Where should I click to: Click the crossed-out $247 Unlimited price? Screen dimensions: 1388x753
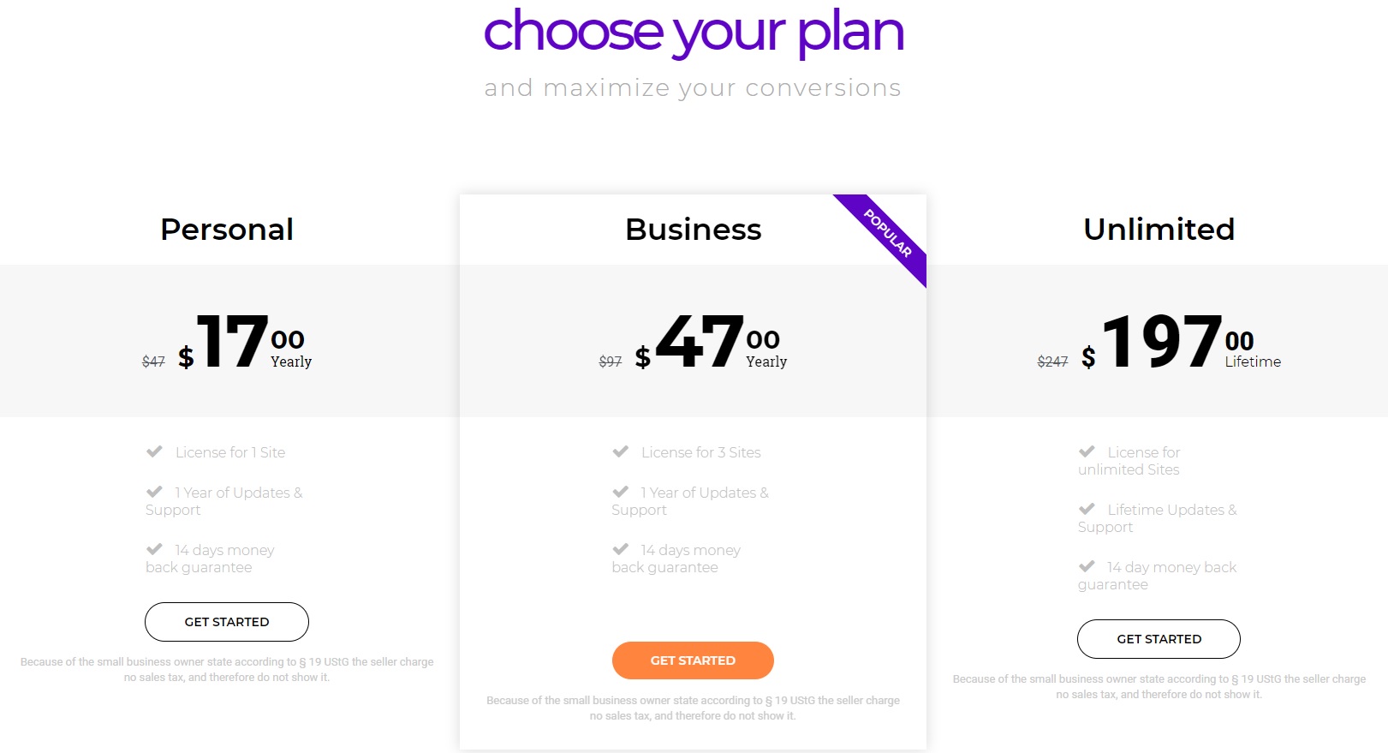[1052, 362]
